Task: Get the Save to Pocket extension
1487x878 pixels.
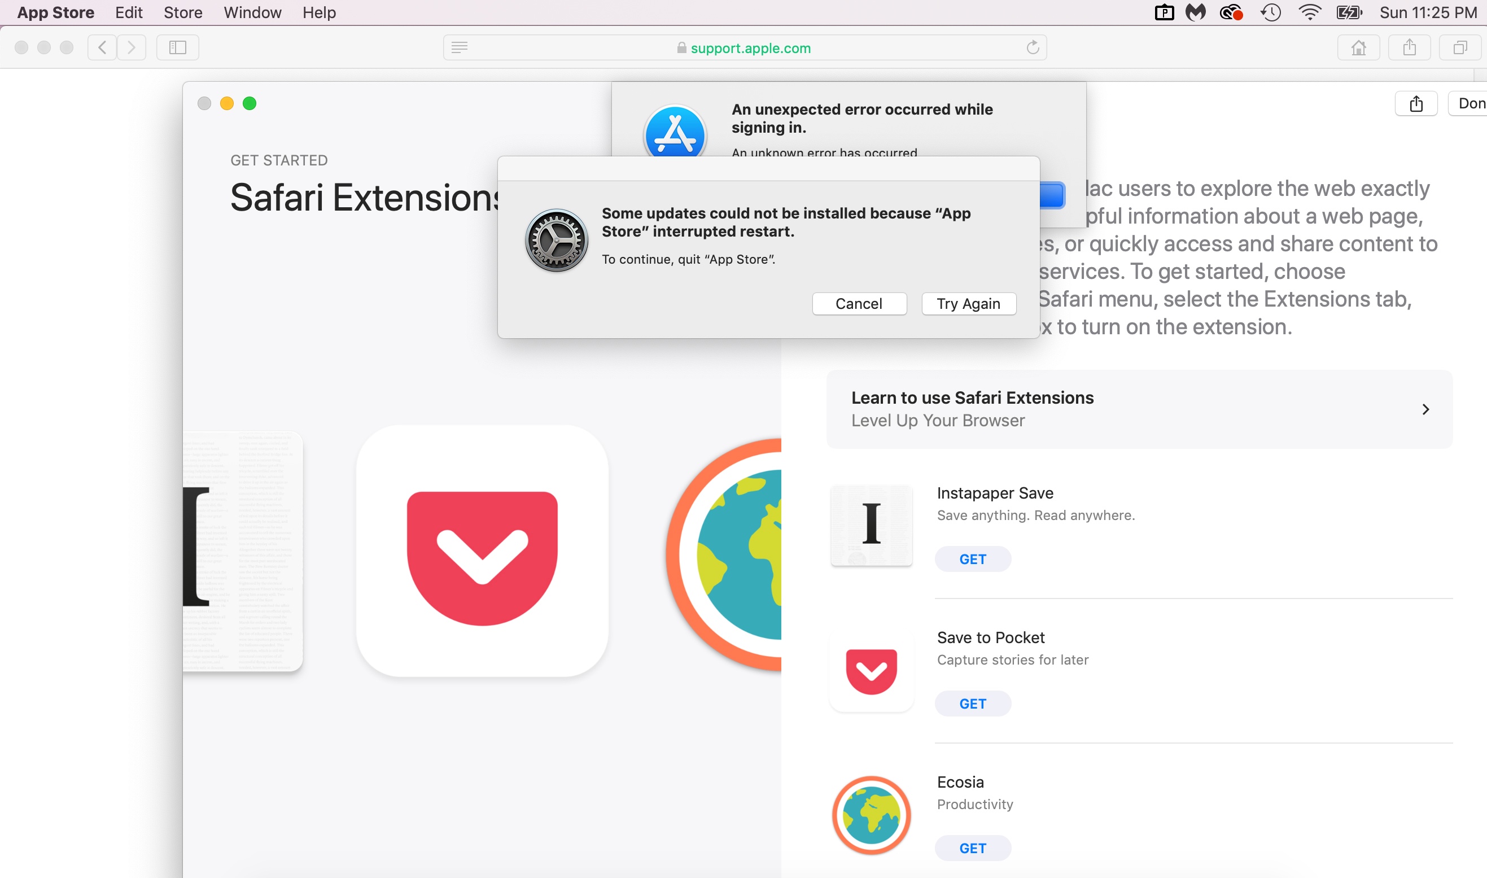Action: click(972, 704)
